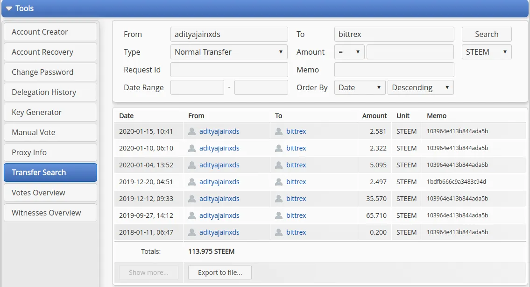The height and width of the screenshot is (287, 530).
Task: Open Witnesses Overview in the sidebar
Action: coord(50,213)
